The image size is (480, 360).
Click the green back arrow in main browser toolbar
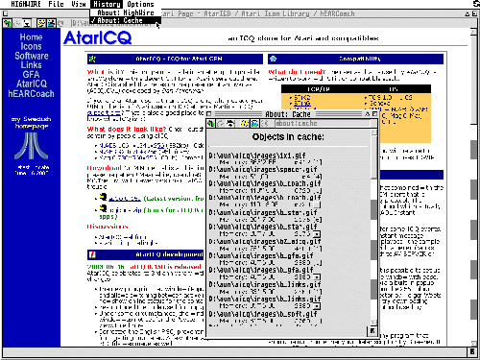(x=7, y=23)
